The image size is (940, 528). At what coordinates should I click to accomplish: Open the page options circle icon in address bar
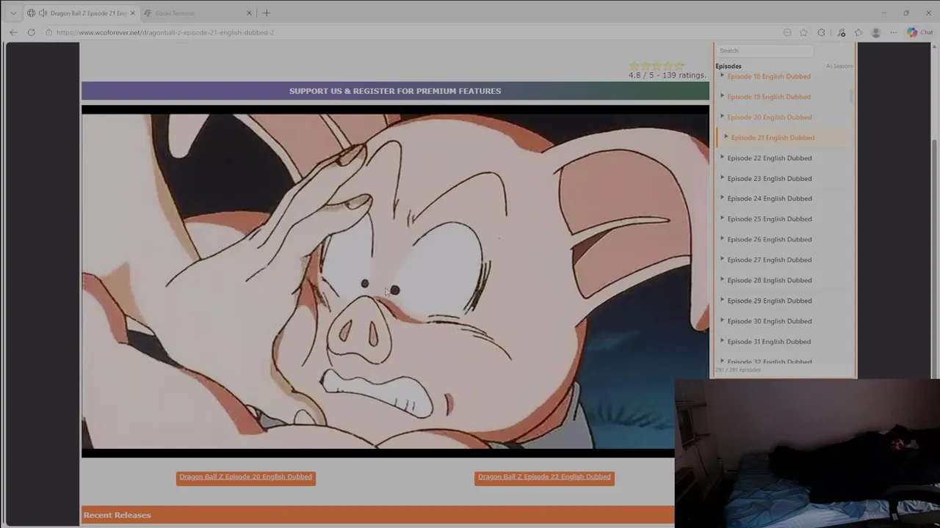(x=787, y=32)
